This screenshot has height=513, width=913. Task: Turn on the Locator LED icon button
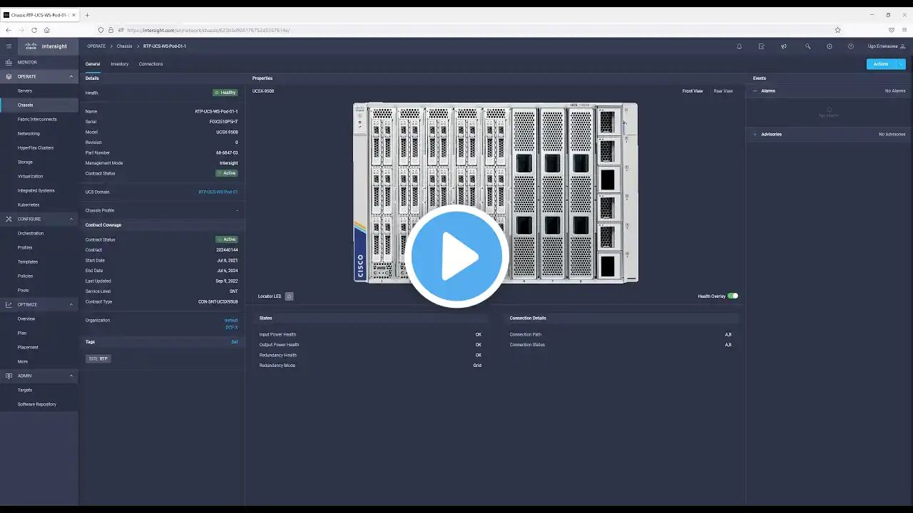click(x=289, y=296)
